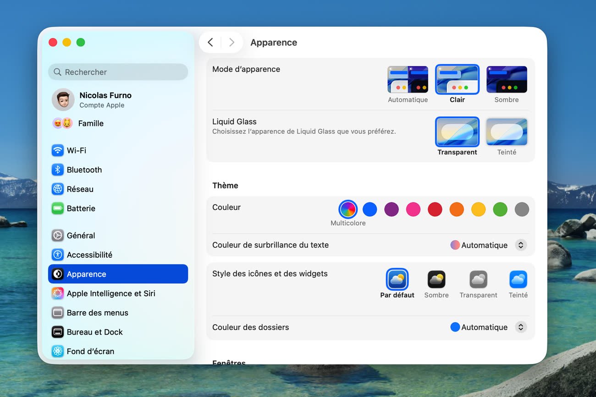Click the Rechercher search field

tap(118, 72)
